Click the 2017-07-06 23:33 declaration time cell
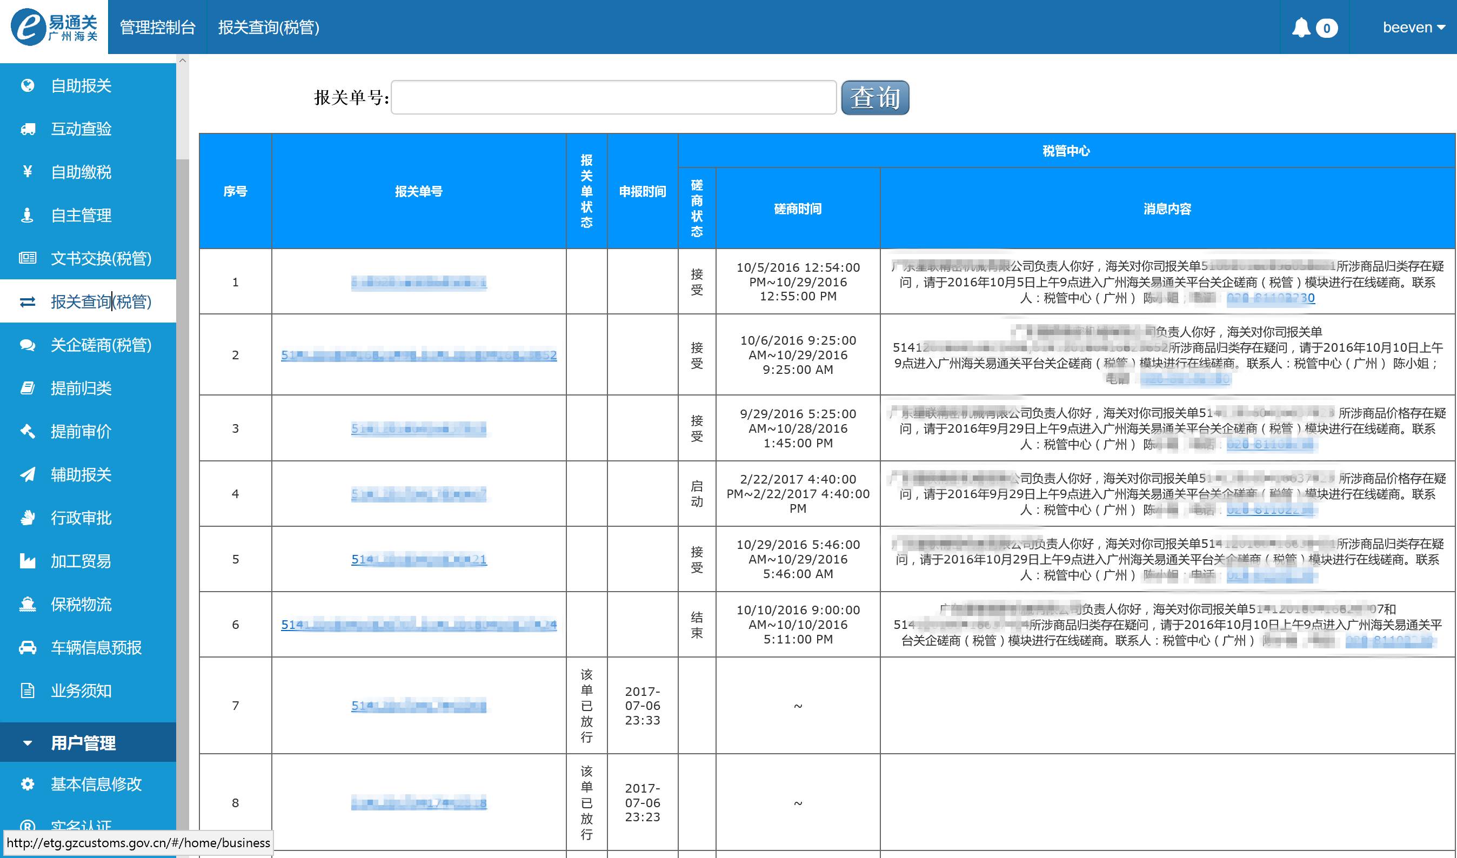Viewport: 1457px width, 858px height. (643, 705)
